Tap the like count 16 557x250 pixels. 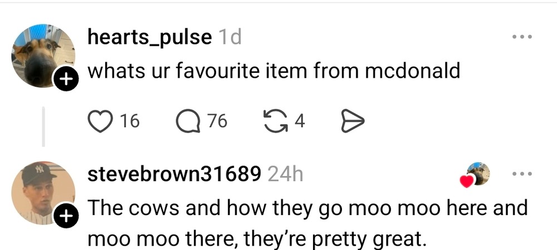pos(130,121)
